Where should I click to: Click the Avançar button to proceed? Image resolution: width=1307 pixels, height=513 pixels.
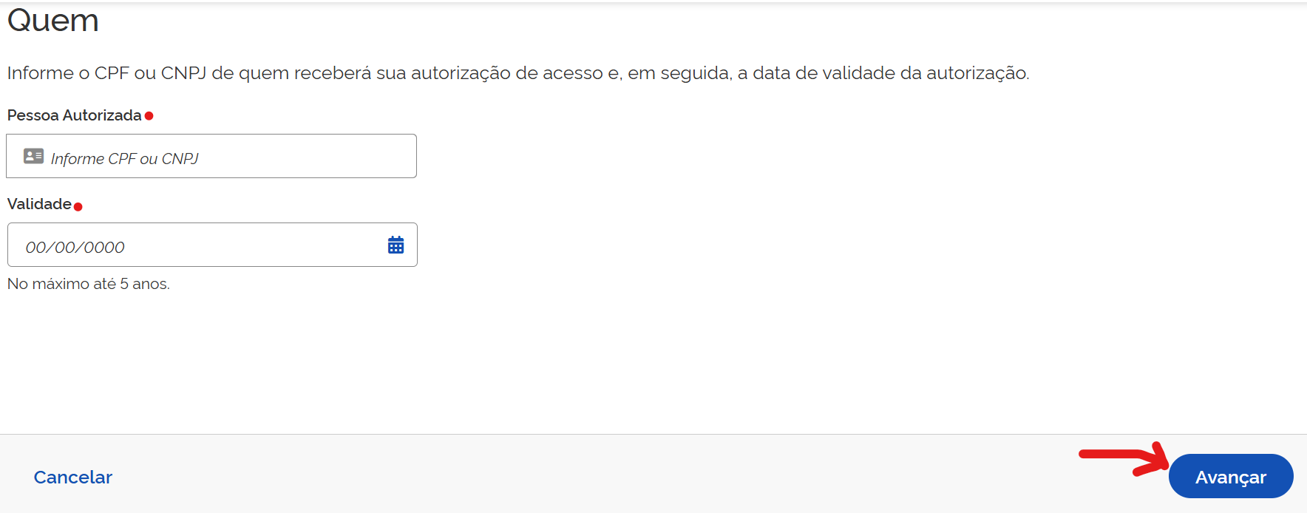[1229, 476]
